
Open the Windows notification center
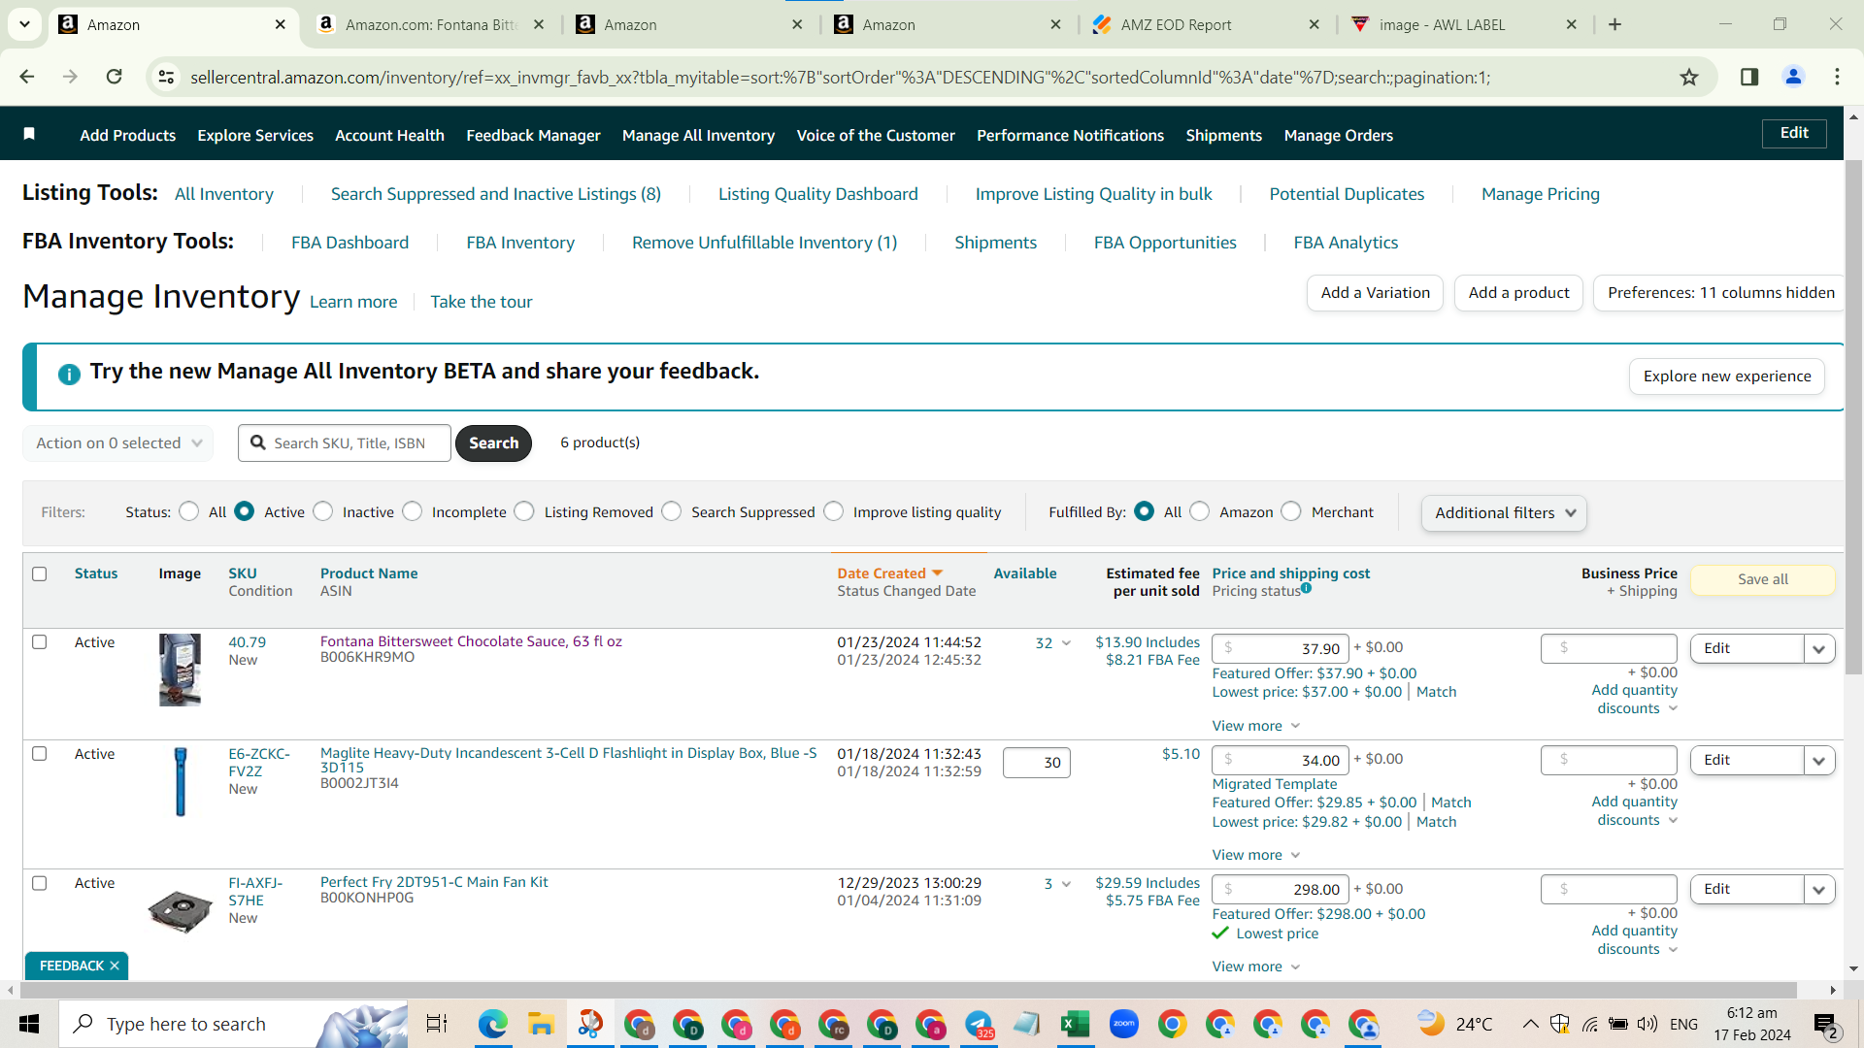tap(1825, 1024)
